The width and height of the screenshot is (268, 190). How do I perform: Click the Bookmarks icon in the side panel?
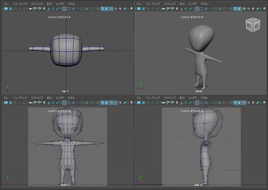click(177, 103)
